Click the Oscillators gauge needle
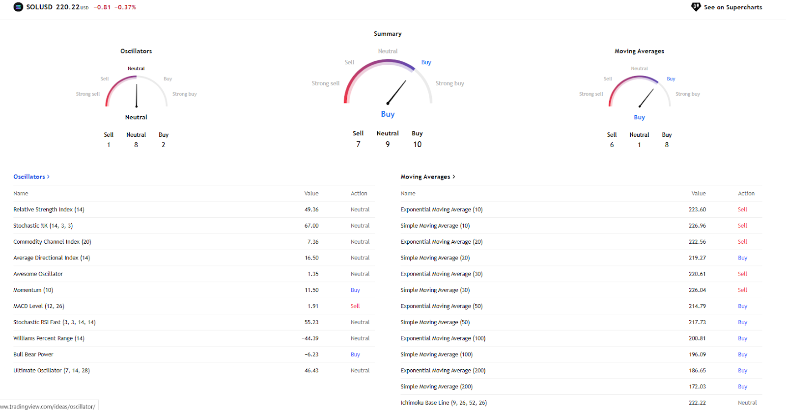The image size is (786, 410). (137, 95)
